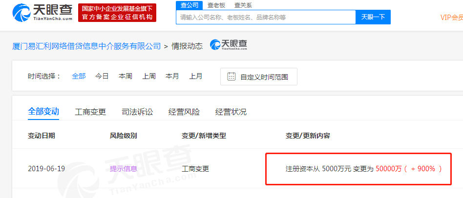Open the VIP会员 link
Screen dimensions: 463x198
[x=451, y=18]
